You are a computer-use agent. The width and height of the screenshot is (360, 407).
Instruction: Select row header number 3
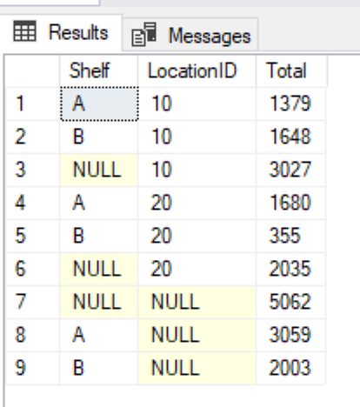32,170
